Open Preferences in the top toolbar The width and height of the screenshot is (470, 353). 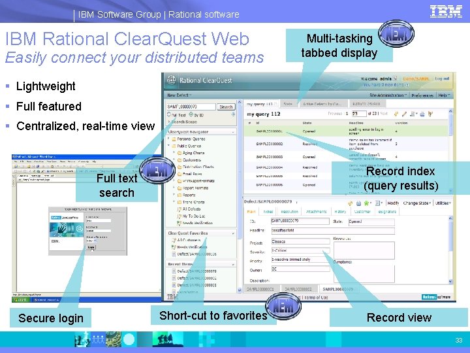click(x=422, y=95)
